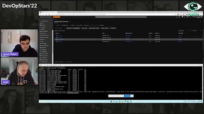Click the Windows Start button
204x114 pixels.
[x=111, y=101]
